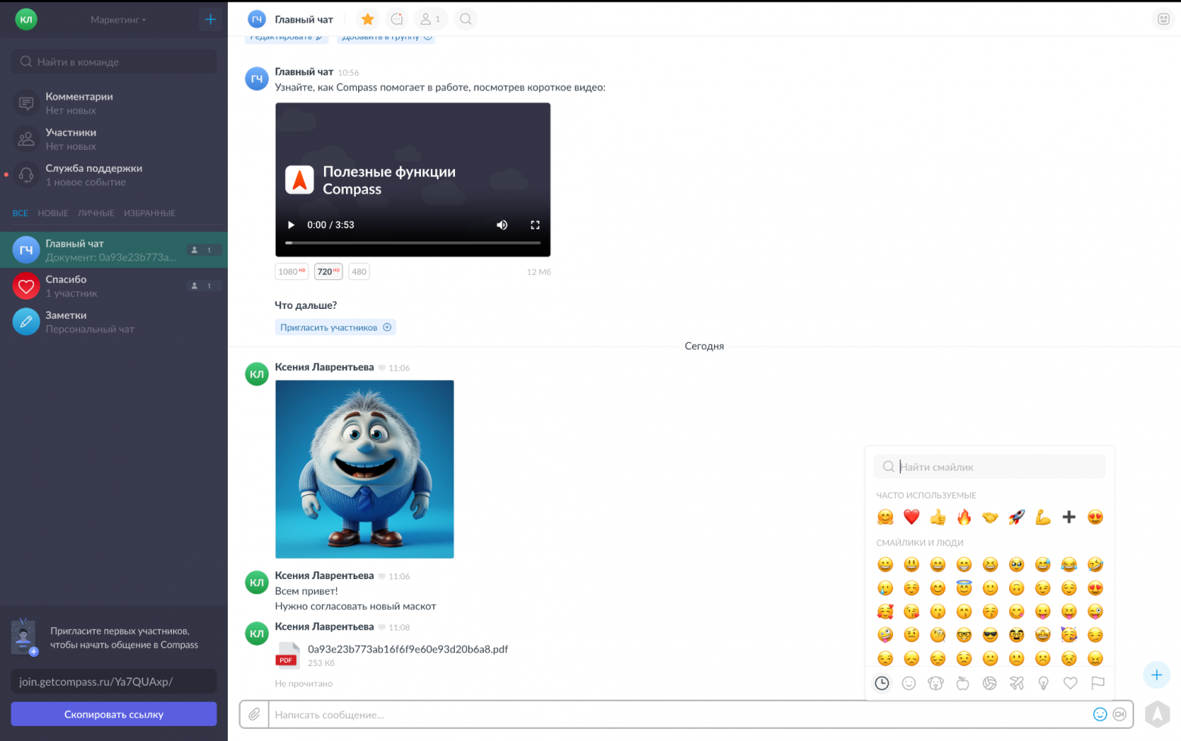
Task: Pick the rocket emoji from frequently used
Action: 1017,517
